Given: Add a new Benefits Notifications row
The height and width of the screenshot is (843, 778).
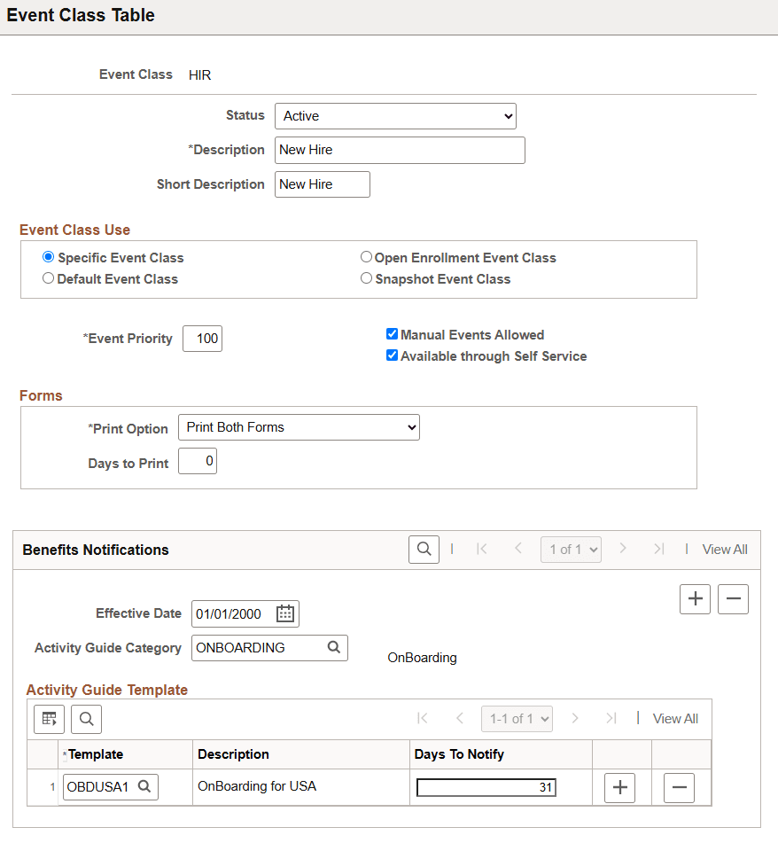Looking at the screenshot, I should pyautogui.click(x=695, y=599).
